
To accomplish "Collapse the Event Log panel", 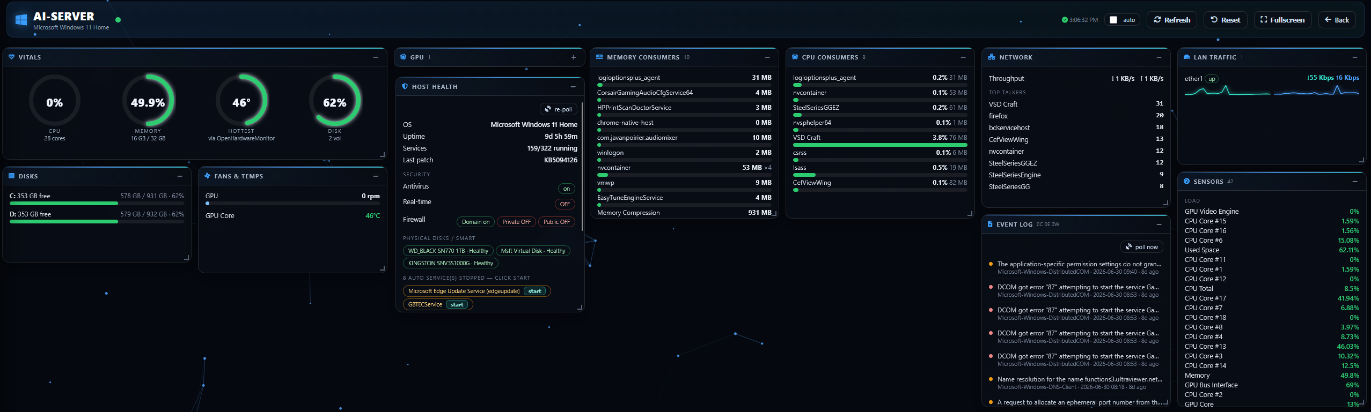I will [x=1159, y=224].
